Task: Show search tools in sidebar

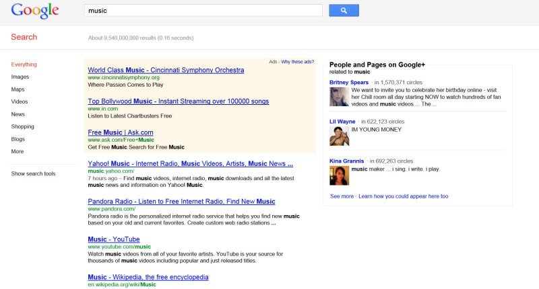Action: 33,173
